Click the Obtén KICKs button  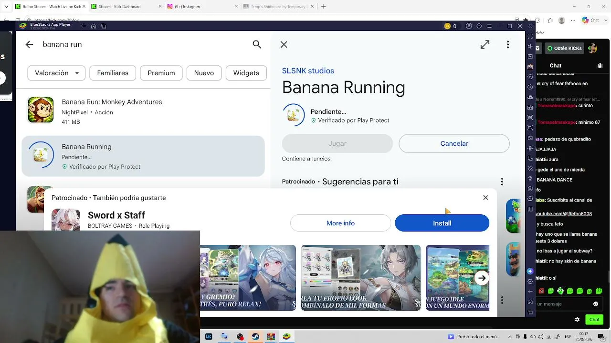tap(565, 49)
